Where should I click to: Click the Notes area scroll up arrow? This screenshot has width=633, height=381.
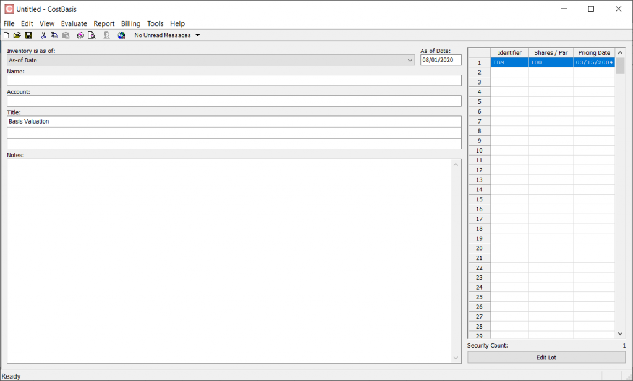click(456, 164)
